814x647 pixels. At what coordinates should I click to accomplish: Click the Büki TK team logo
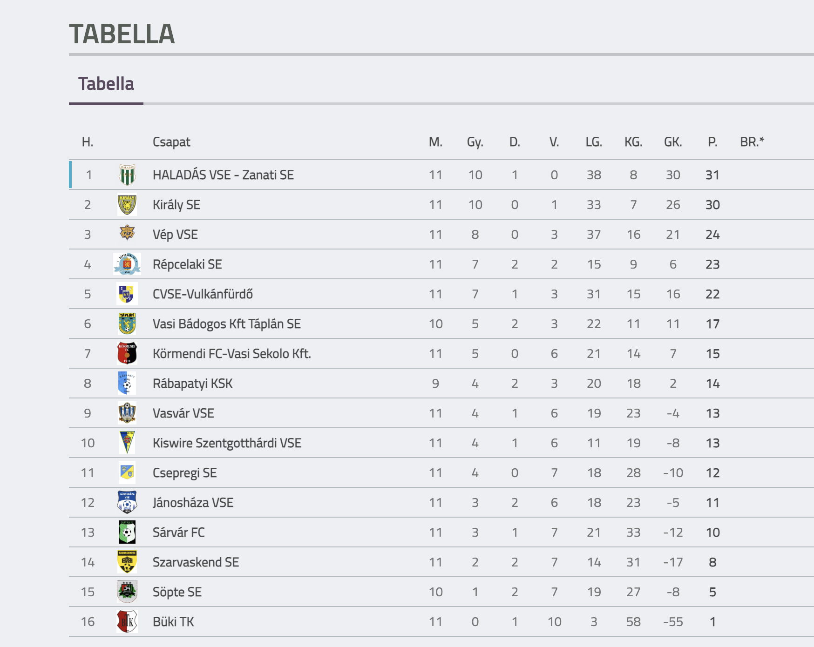click(127, 621)
